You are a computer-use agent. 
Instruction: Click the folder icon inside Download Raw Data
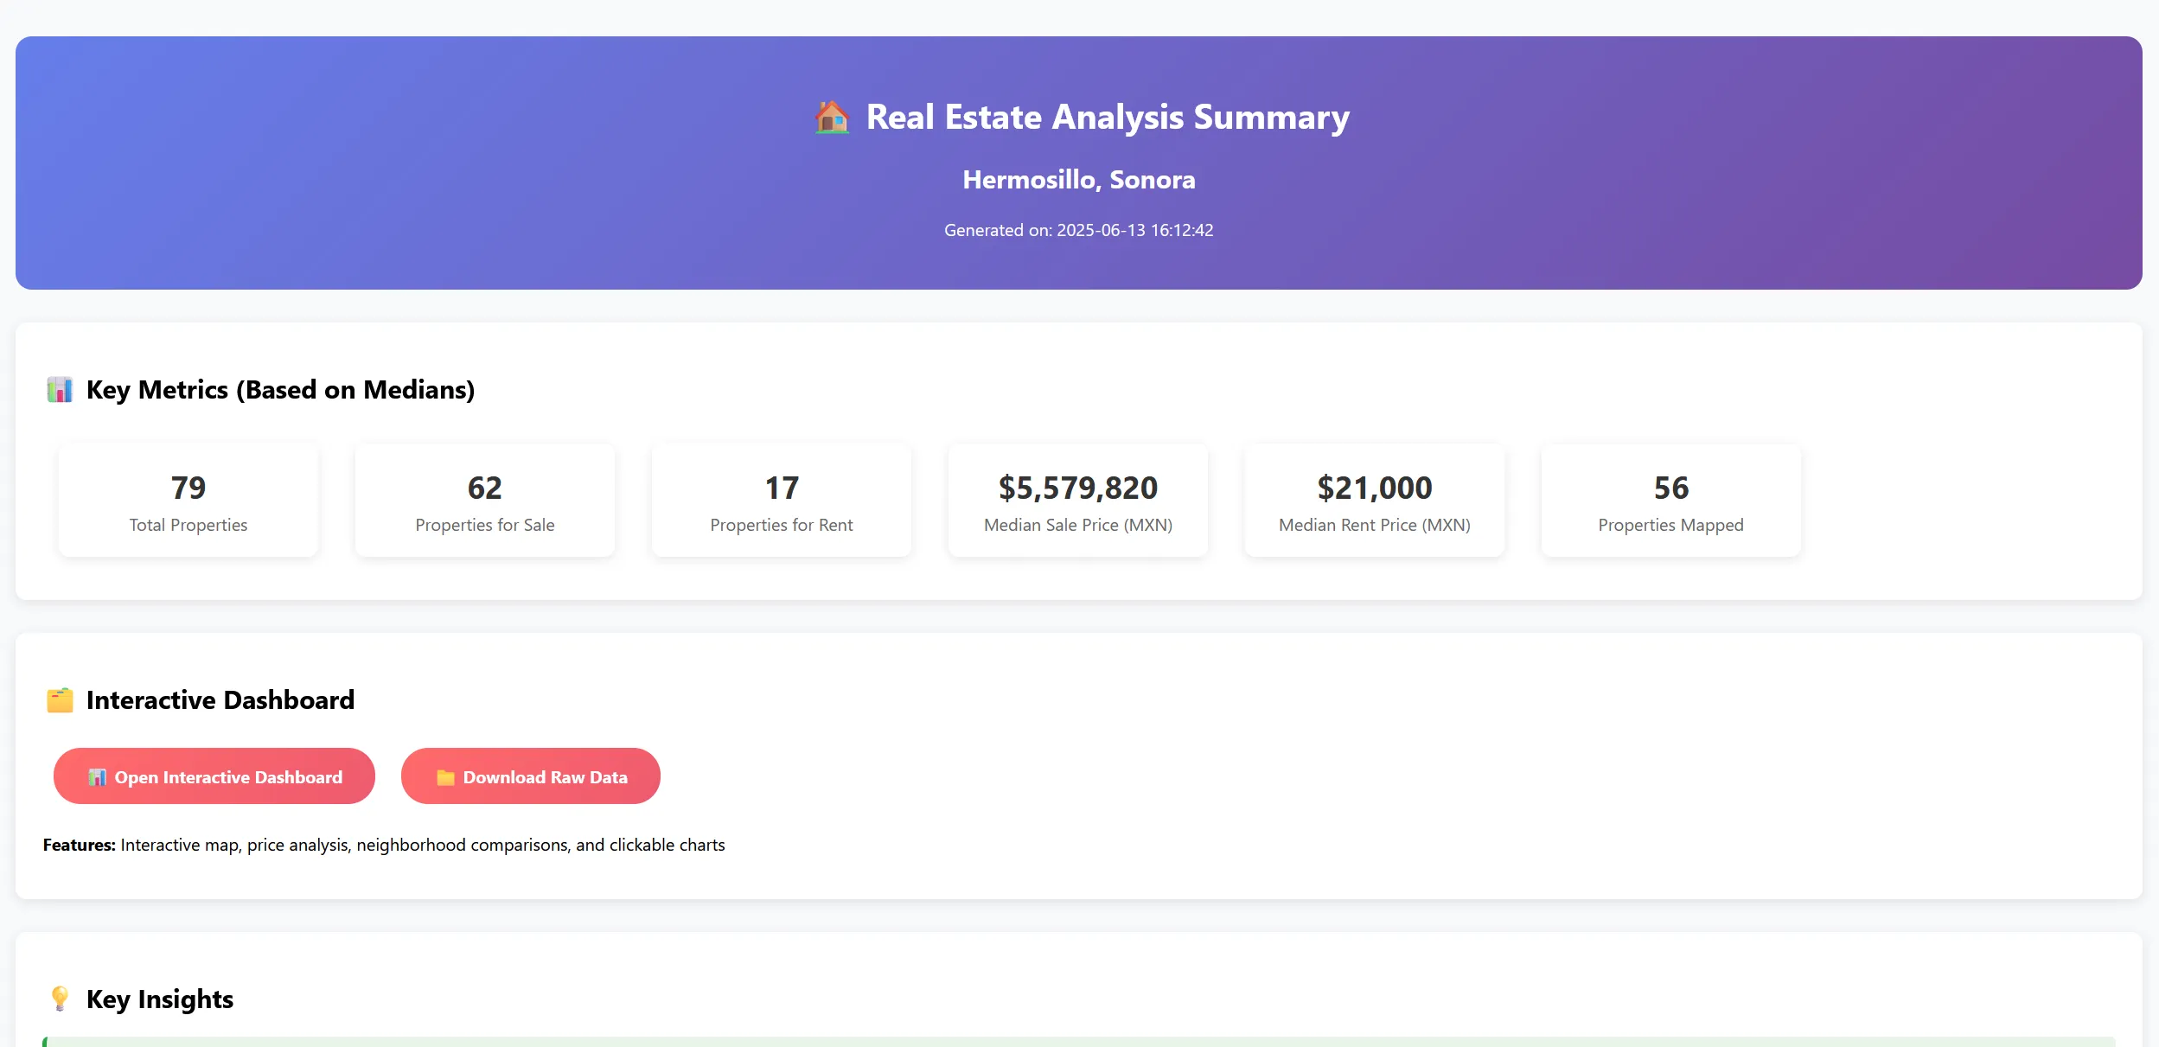pos(446,776)
